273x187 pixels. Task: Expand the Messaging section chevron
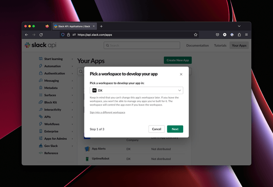(72, 81)
